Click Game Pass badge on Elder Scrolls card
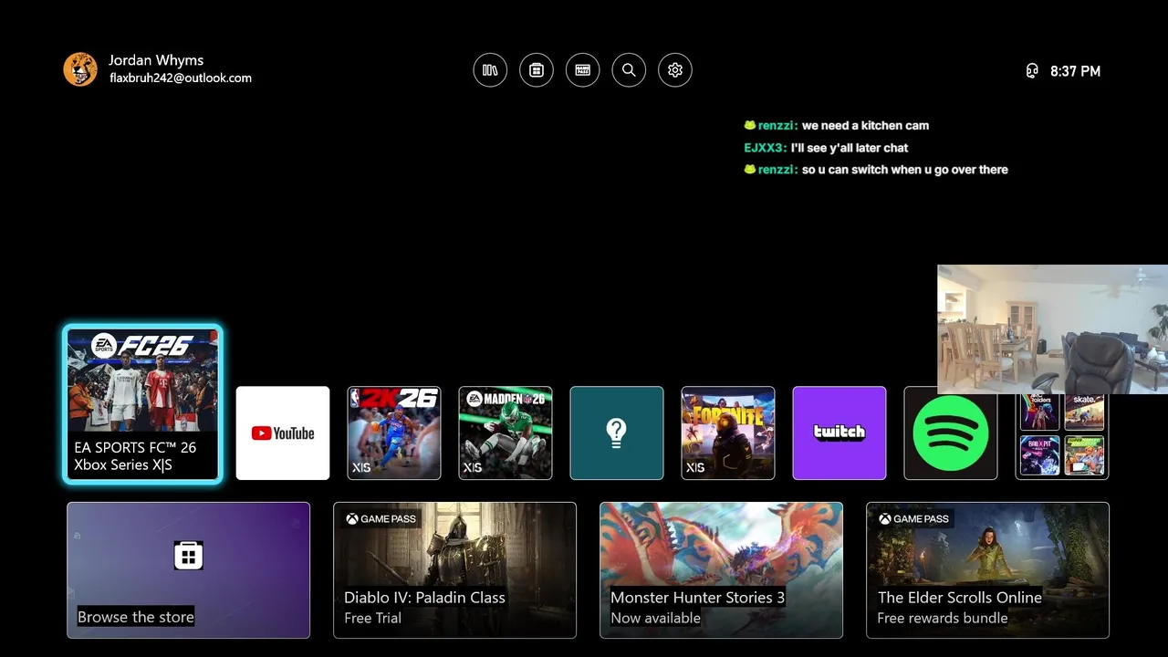 click(x=913, y=519)
